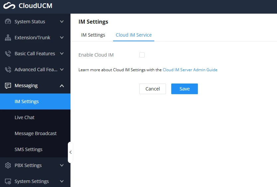Click the CloudUCM title text
This screenshot has width=277, height=187.
[x=36, y=6]
